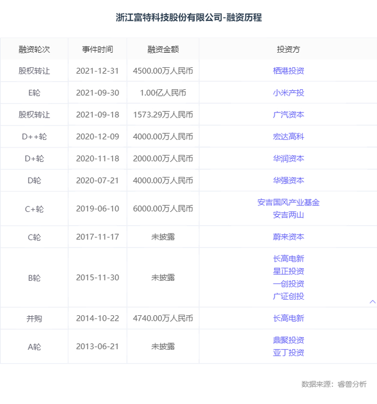Click the data source text 睿兽分析

352,384
